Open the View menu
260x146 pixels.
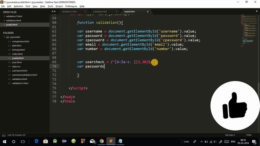(x=35, y=6)
